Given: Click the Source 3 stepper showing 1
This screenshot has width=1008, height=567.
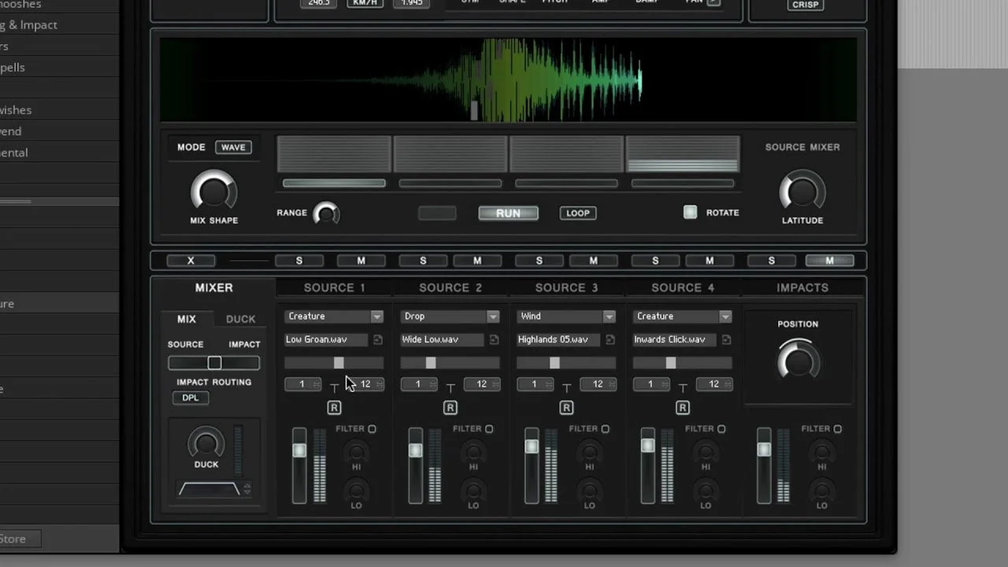Looking at the screenshot, I should [535, 384].
